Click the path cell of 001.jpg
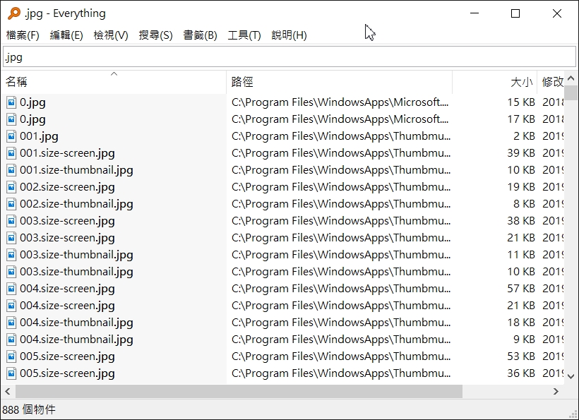Image resolution: width=579 pixels, height=420 pixels. click(341, 136)
